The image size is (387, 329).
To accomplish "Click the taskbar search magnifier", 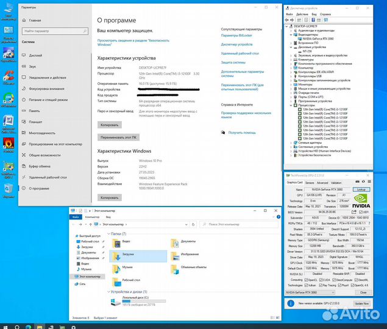I will [x=17, y=327].
